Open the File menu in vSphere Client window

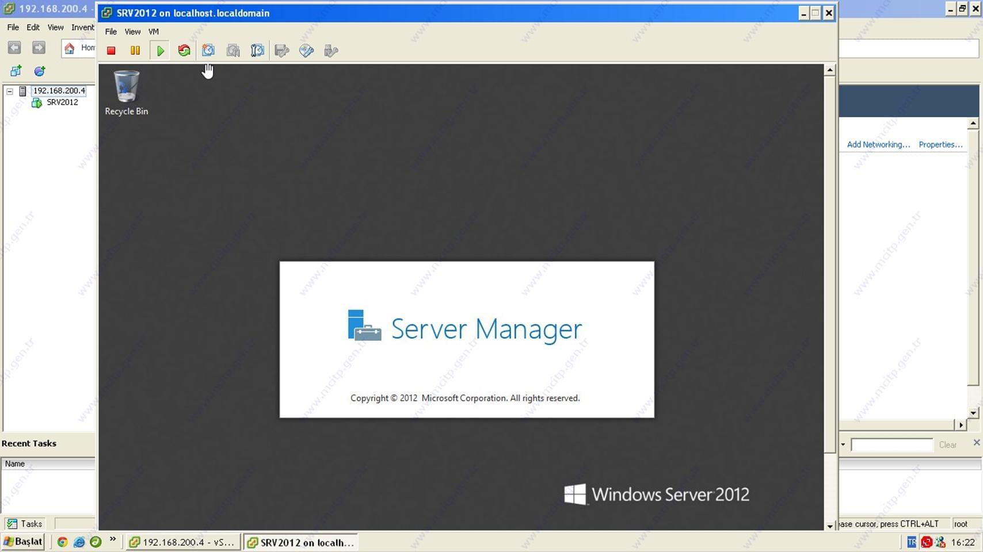pyautogui.click(x=13, y=27)
